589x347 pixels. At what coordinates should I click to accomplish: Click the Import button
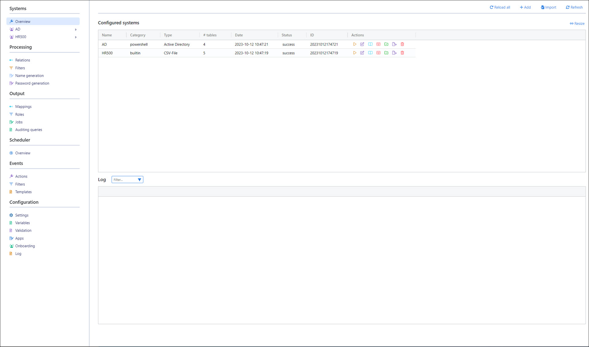548,7
